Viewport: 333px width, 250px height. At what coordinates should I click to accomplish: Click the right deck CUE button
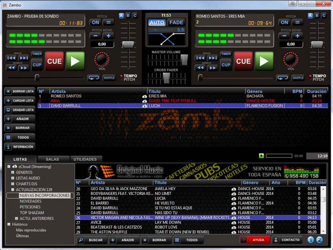243,61
